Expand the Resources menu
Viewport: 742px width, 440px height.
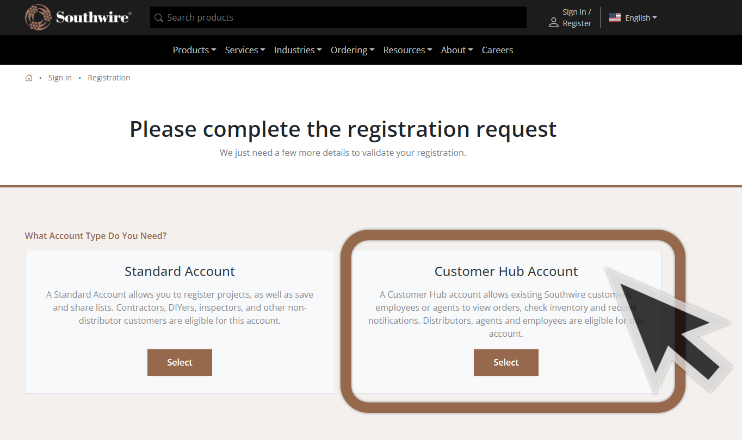tap(407, 50)
